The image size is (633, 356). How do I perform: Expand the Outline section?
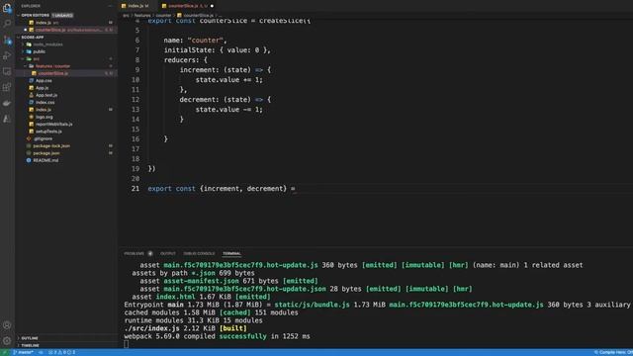pyautogui.click(x=30, y=338)
